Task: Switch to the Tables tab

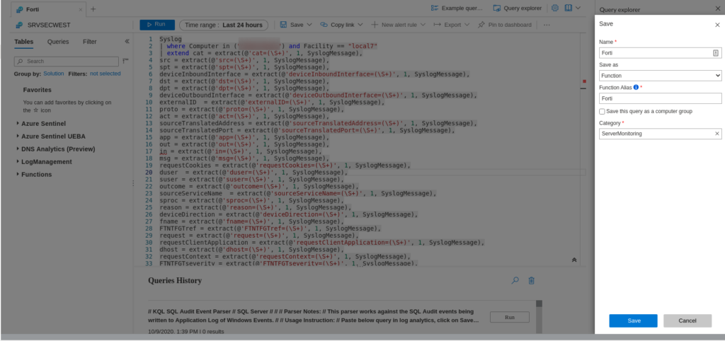Action: (23, 42)
